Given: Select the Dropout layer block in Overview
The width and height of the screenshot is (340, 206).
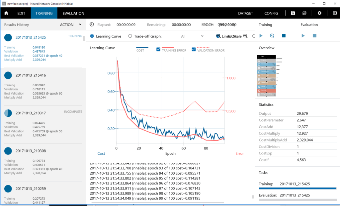Looking at the screenshot, I should pyautogui.click(x=266, y=61).
